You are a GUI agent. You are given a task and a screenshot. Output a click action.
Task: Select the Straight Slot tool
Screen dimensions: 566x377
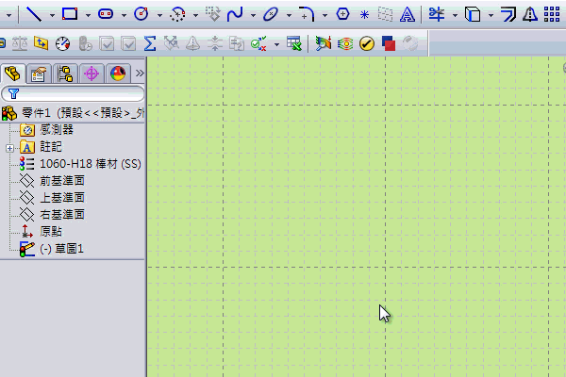click(106, 14)
